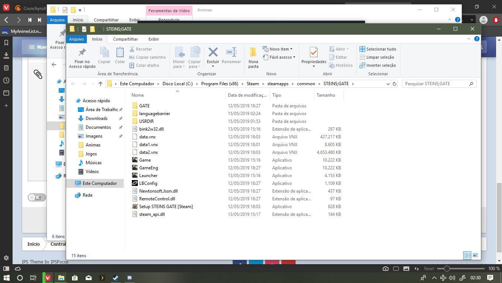Click MyAnimeList bookmark in browser
Image resolution: width=502 pixels, height=283 pixels.
click(23, 31)
